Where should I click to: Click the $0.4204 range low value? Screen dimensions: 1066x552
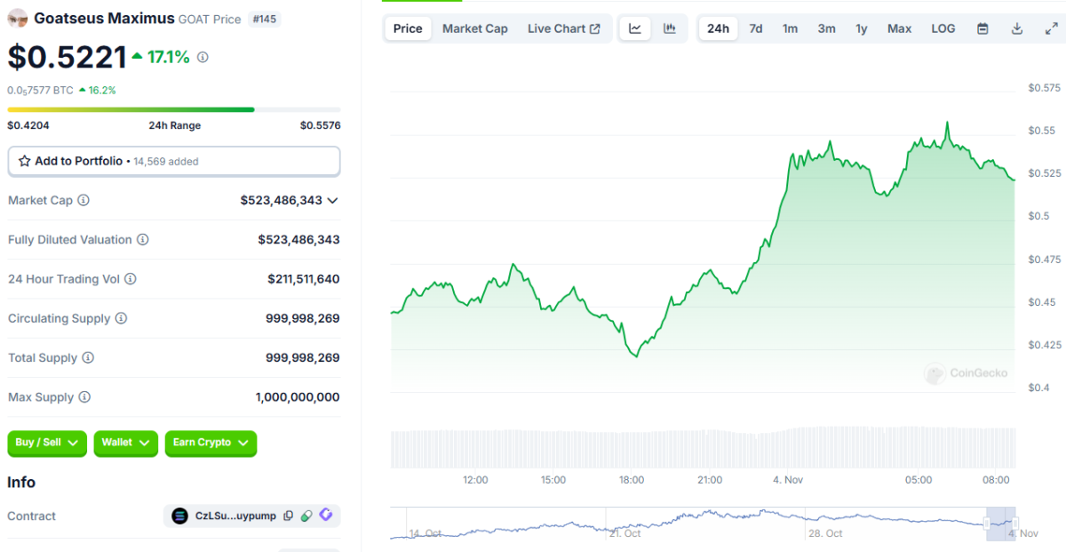pyautogui.click(x=28, y=125)
